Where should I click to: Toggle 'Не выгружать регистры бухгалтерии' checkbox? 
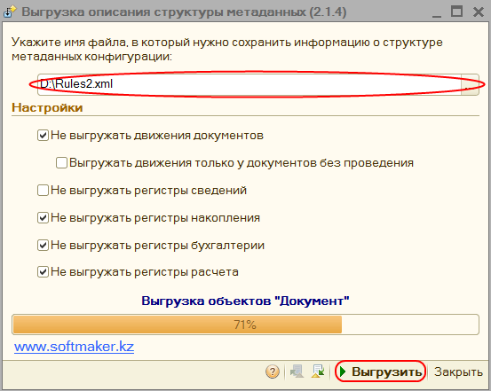click(x=43, y=246)
